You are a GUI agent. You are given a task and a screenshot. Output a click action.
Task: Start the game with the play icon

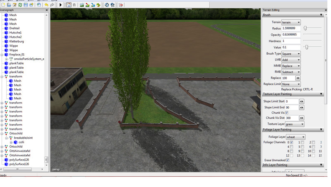point(60,5)
